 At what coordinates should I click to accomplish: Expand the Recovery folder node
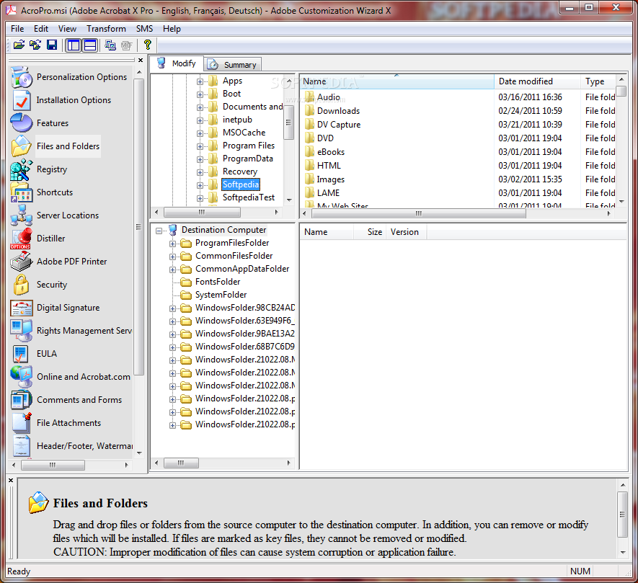(x=200, y=172)
